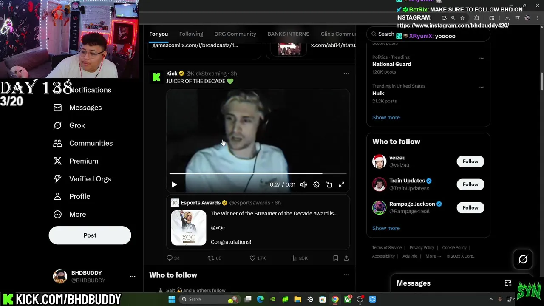Switch to the For you tab
The width and height of the screenshot is (544, 306).
(x=159, y=34)
